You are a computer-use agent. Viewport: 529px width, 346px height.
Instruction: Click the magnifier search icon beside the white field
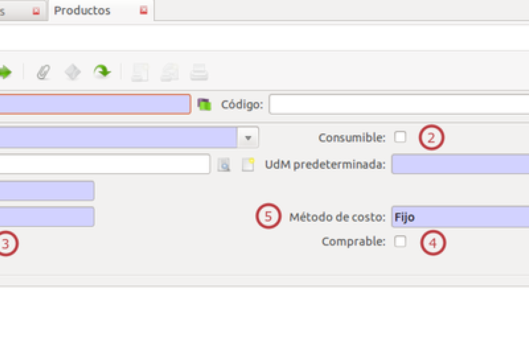[224, 165]
